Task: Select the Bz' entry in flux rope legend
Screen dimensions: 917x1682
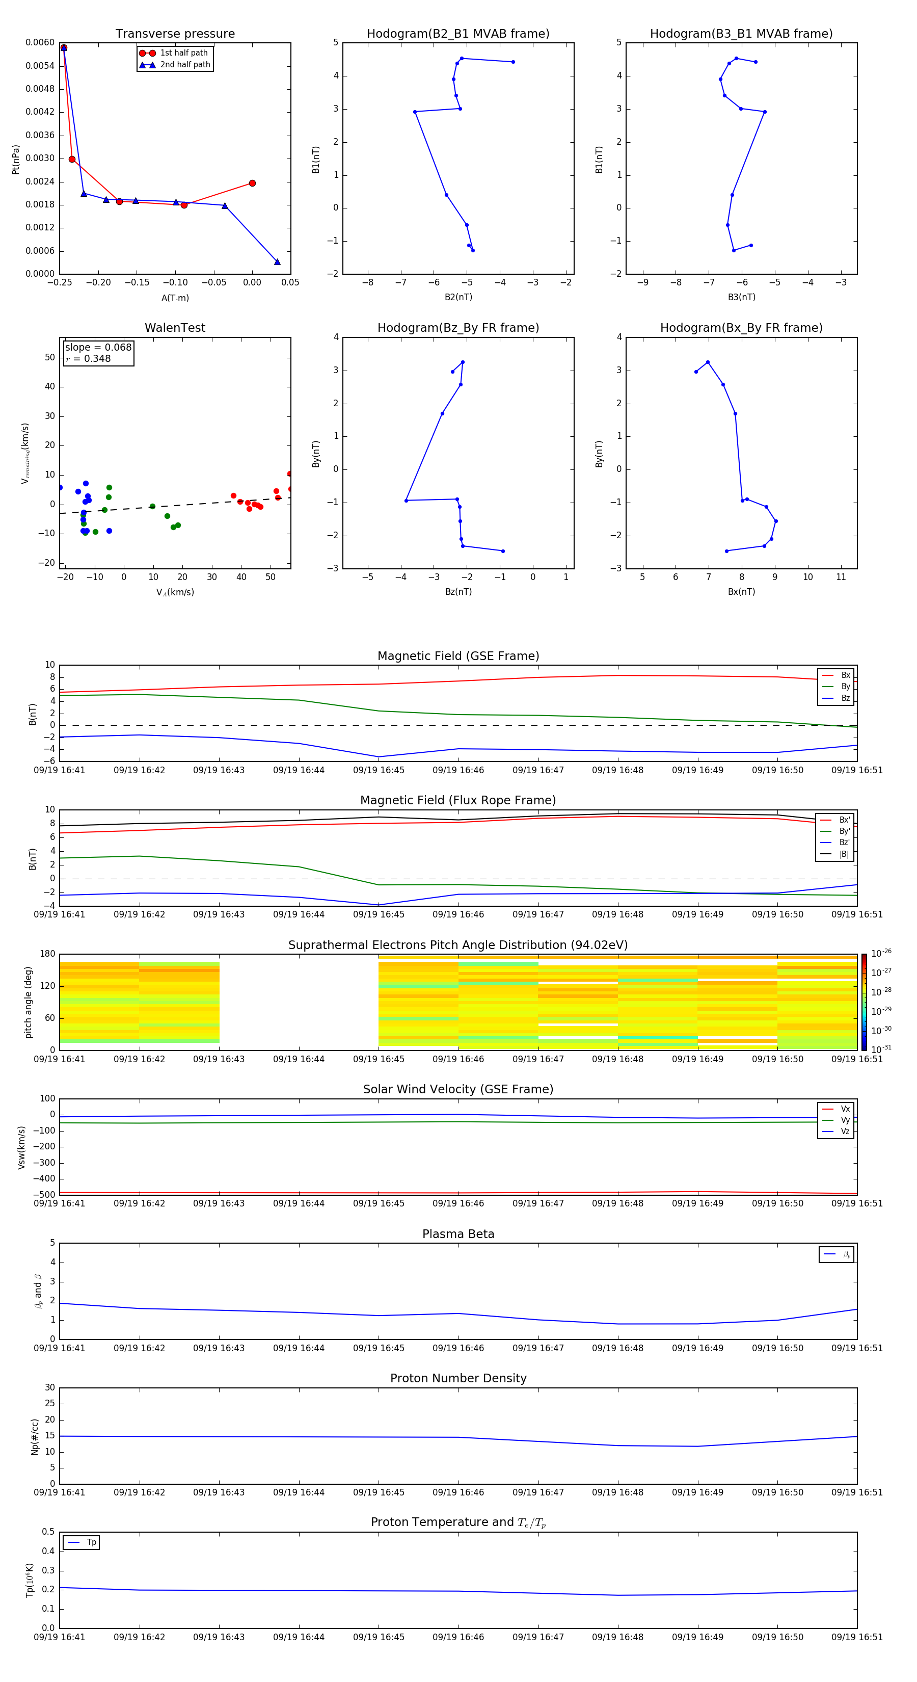Action: pos(835,843)
